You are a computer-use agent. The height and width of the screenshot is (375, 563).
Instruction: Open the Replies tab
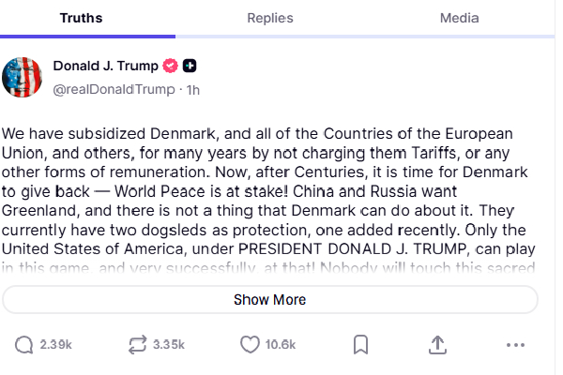pos(269,18)
